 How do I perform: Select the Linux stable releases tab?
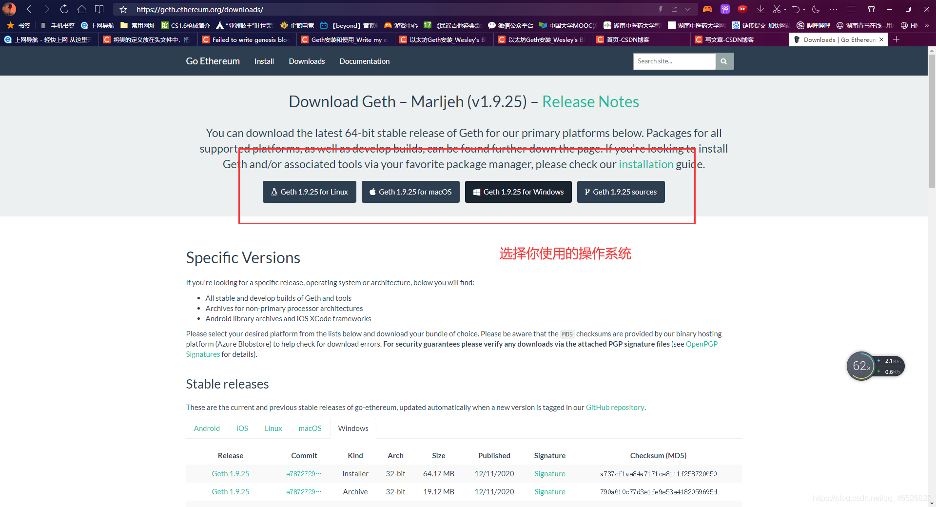tap(273, 428)
